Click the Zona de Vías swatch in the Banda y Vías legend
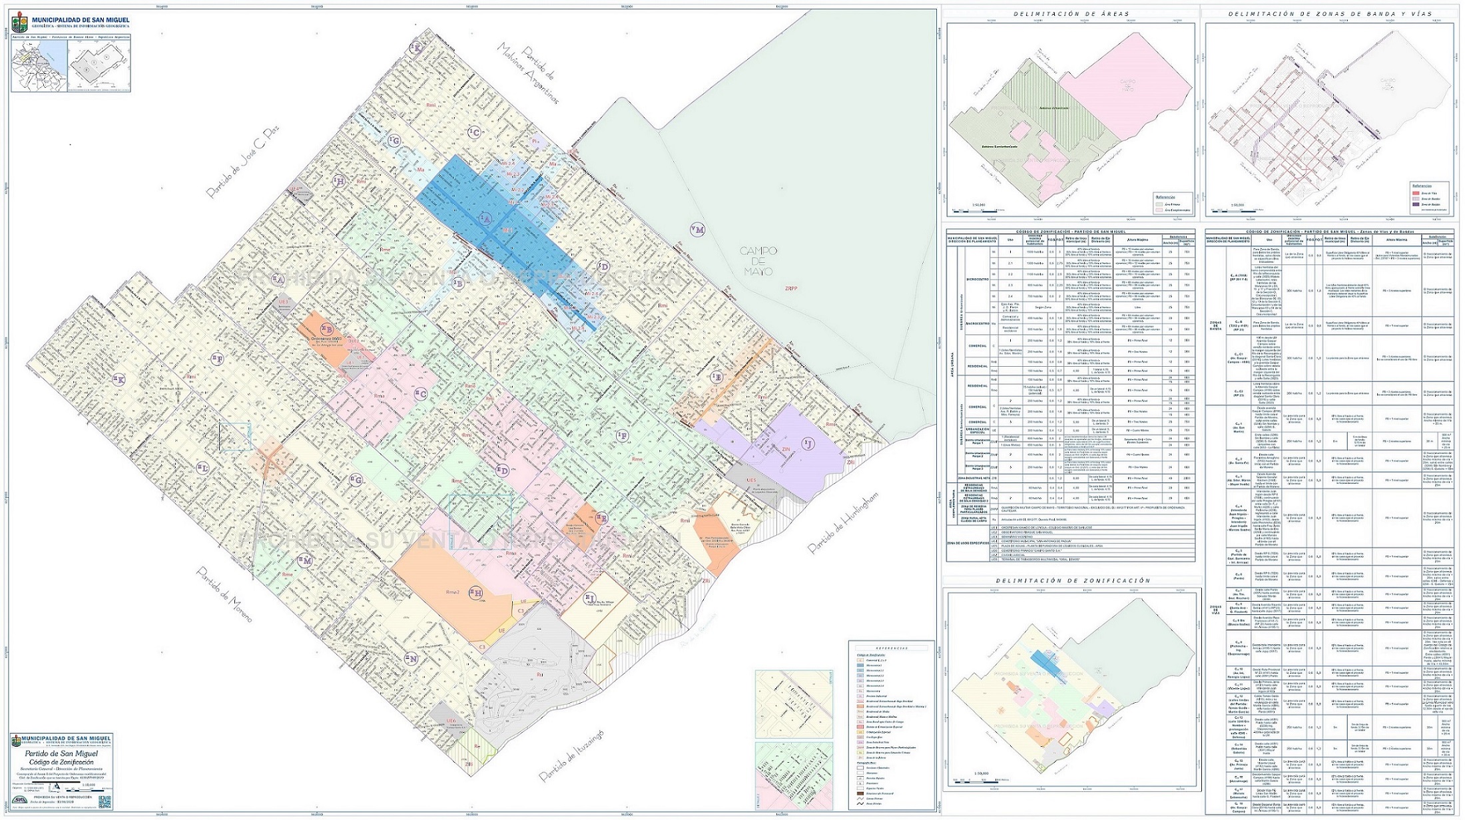1465x820 pixels. [x=1416, y=193]
